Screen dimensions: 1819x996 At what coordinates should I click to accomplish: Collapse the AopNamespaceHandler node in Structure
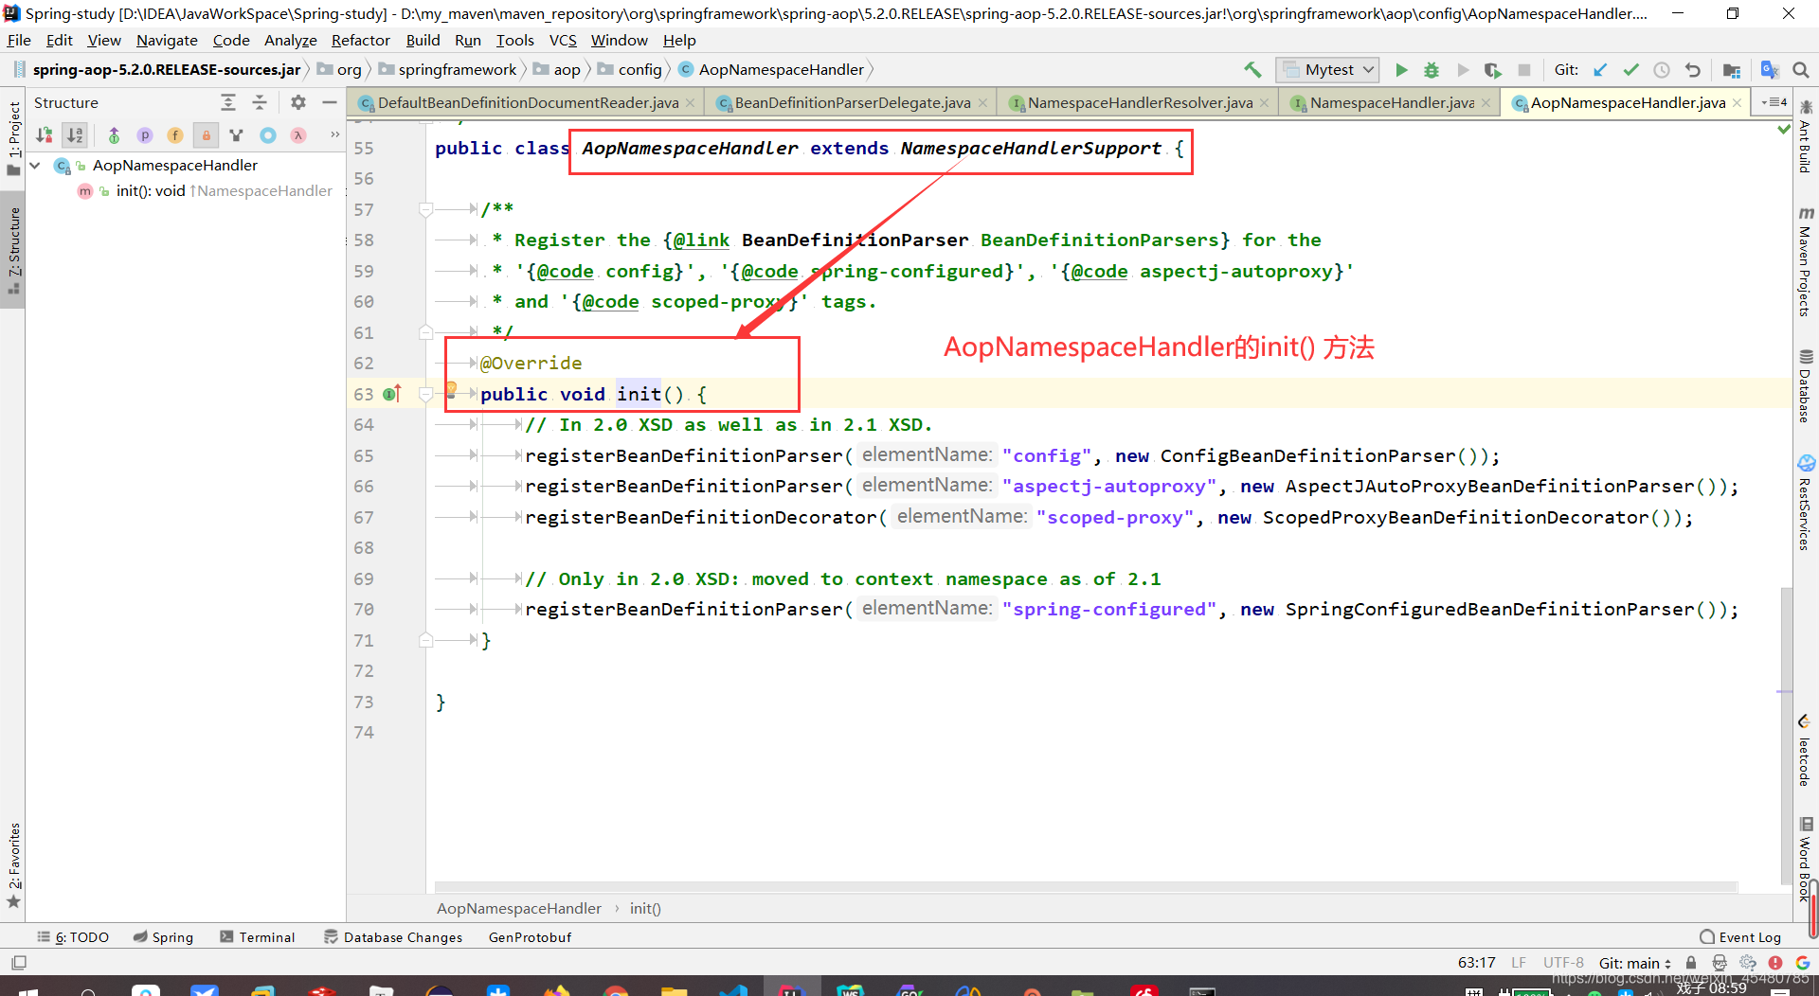(x=35, y=165)
